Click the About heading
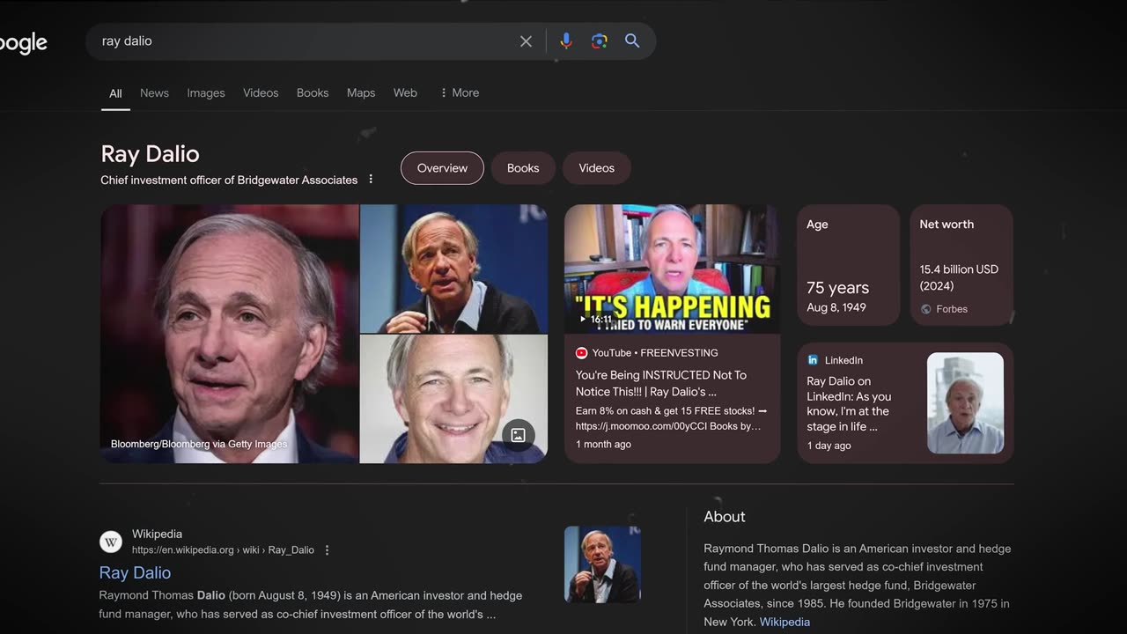 725,517
